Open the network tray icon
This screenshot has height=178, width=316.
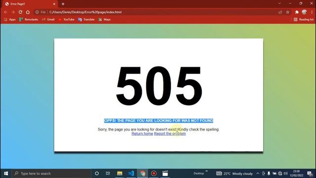click(280, 174)
